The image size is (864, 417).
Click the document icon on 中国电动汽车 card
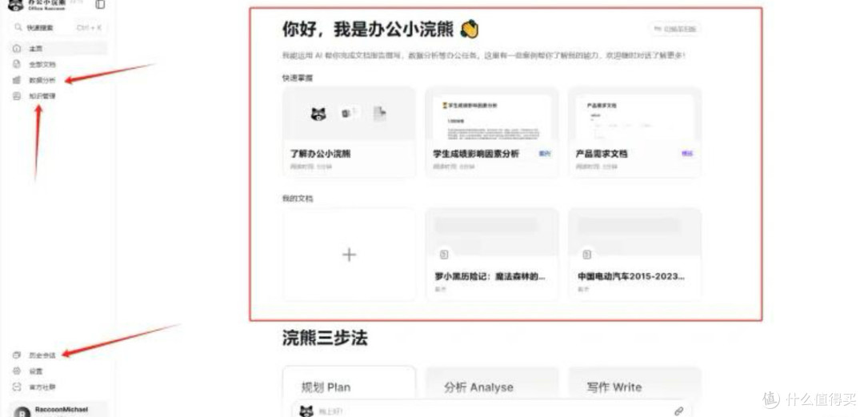click(x=587, y=255)
